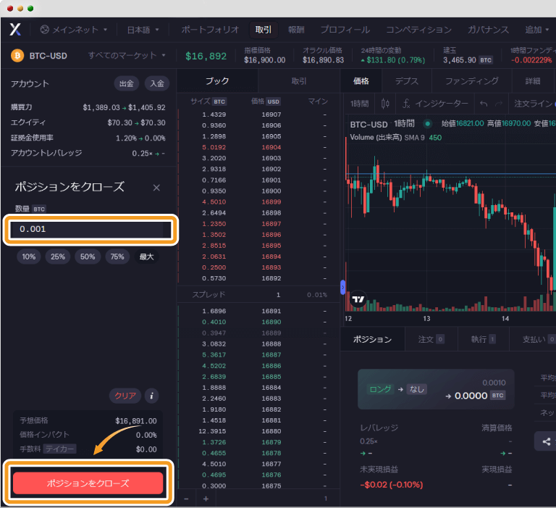The height and width of the screenshot is (508, 556).
Task: Click the bid row at price 16887
Action: pyautogui.click(x=258, y=354)
